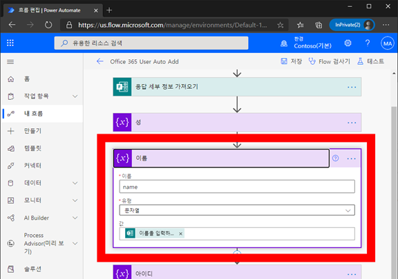398x279 pixels.
Task: Open the browser favorites list icon
Action: [301, 25]
